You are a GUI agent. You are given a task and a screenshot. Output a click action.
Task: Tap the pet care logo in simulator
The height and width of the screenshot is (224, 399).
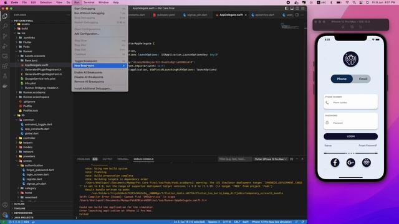350,59
